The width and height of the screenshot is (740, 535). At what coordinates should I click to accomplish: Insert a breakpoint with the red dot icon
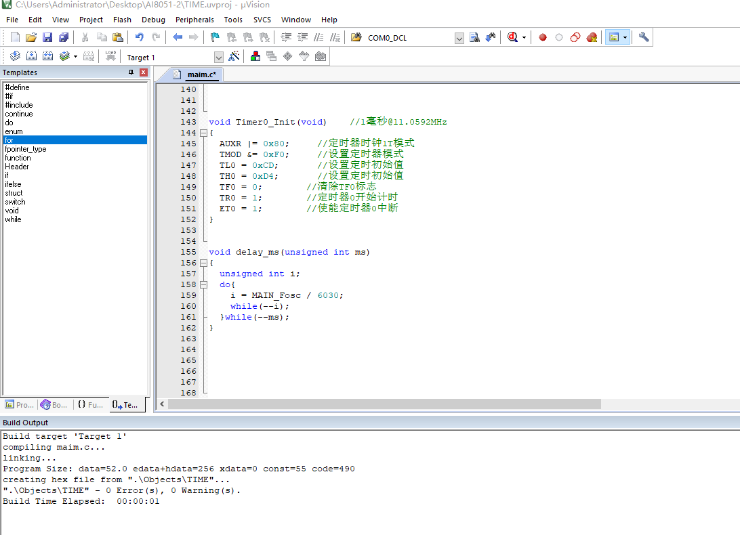pos(543,37)
